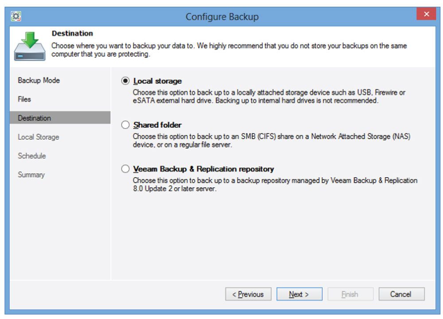This screenshot has width=443, height=319.
Task: Click the gear app icon in title bar
Action: (x=16, y=16)
